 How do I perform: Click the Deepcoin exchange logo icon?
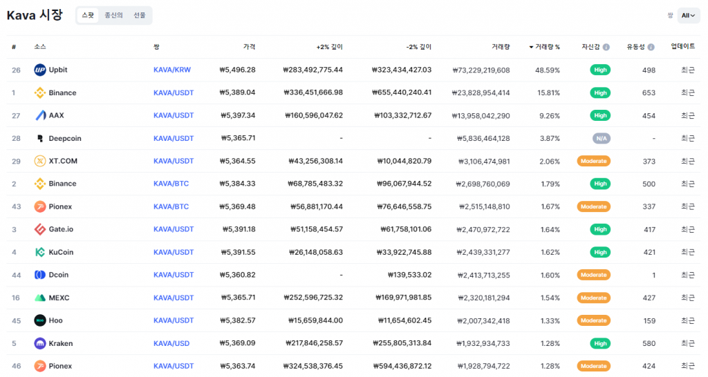(x=39, y=139)
